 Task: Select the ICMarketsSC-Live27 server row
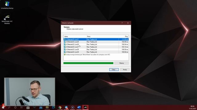pyautogui.click(x=96, y=47)
